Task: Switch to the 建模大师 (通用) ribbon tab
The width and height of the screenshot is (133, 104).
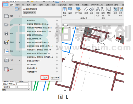Action: pyautogui.click(x=112, y=5)
